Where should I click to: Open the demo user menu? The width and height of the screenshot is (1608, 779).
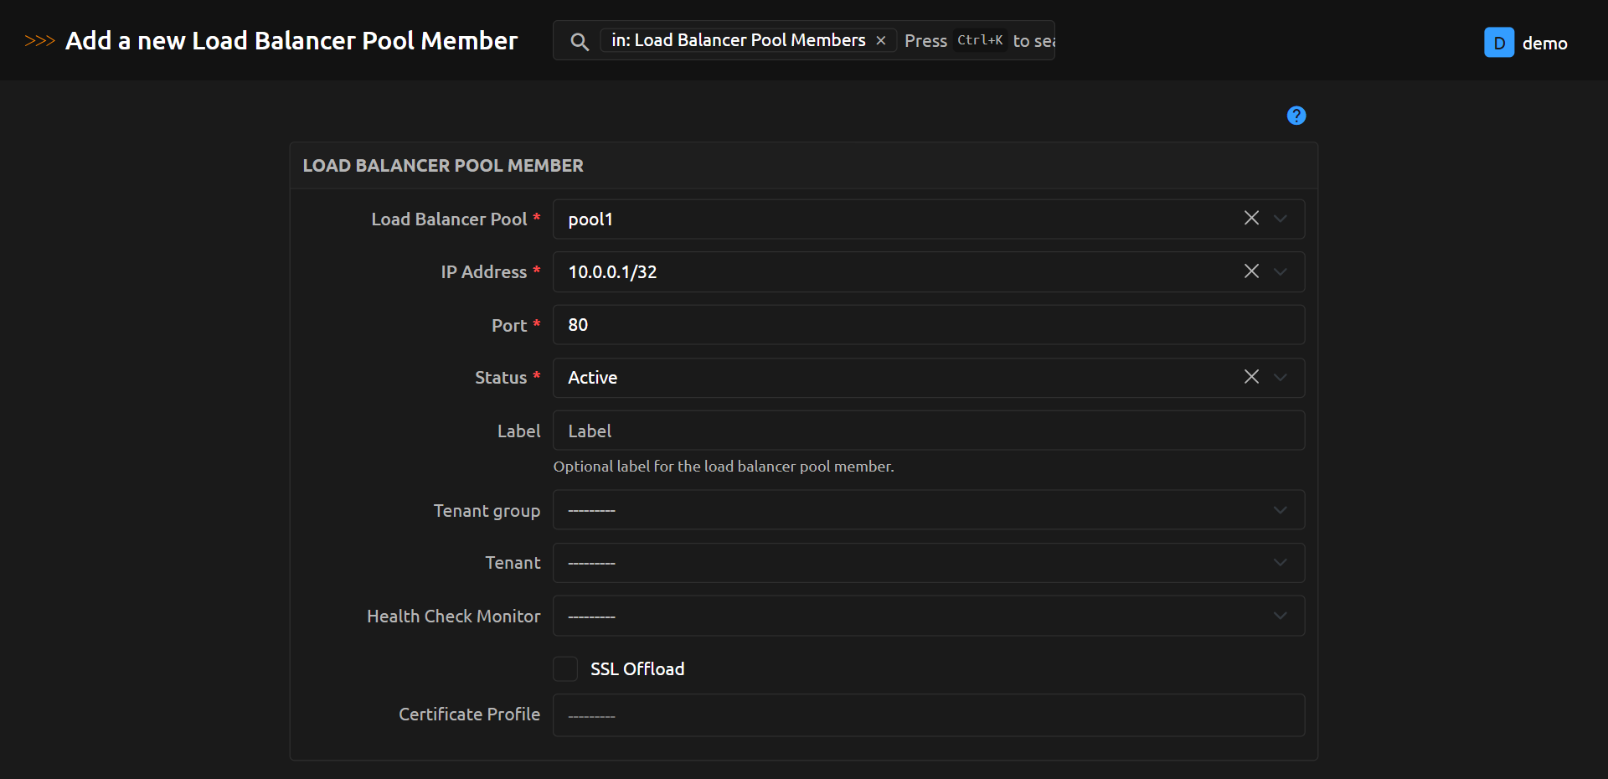pyautogui.click(x=1544, y=43)
